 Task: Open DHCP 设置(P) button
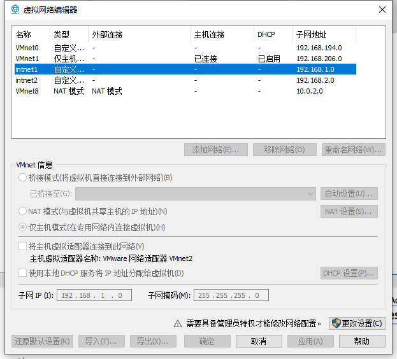349,273
